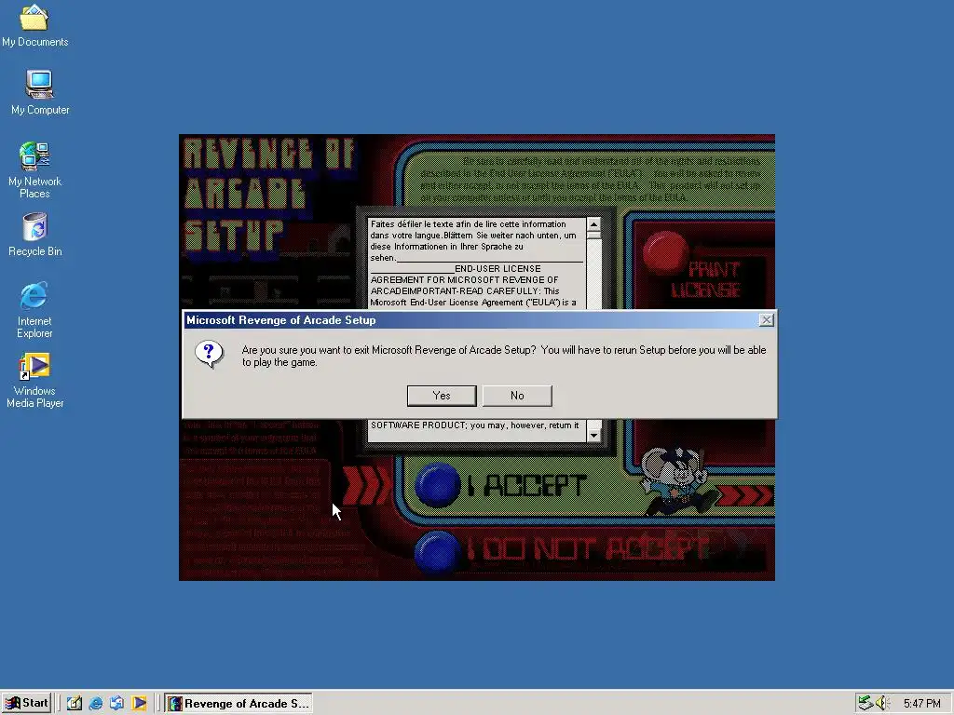Viewport: 954px width, 715px height.
Task: Click the EULA scrollbar up arrow
Action: 593,224
